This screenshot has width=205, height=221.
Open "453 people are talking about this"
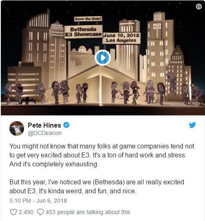coord(88,212)
